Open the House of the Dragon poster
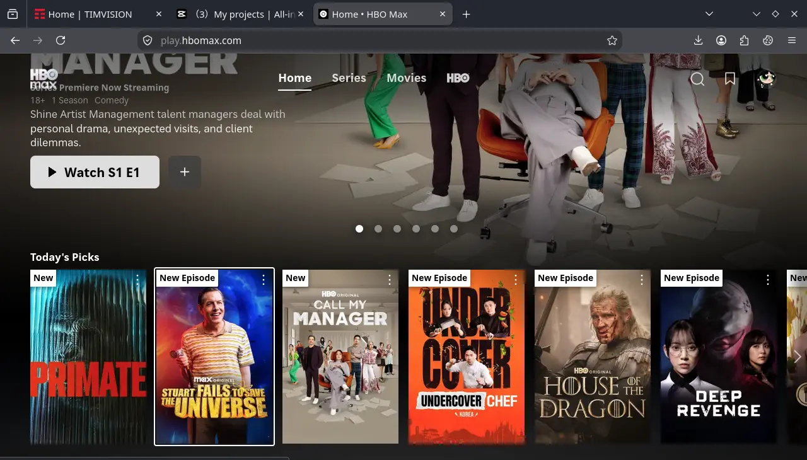The width and height of the screenshot is (807, 460). pos(593,357)
